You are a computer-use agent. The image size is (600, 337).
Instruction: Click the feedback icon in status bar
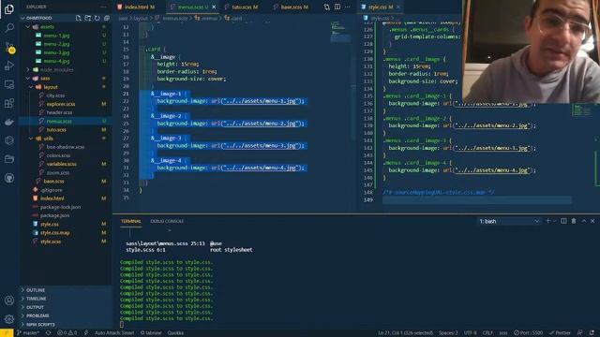tap(580, 333)
